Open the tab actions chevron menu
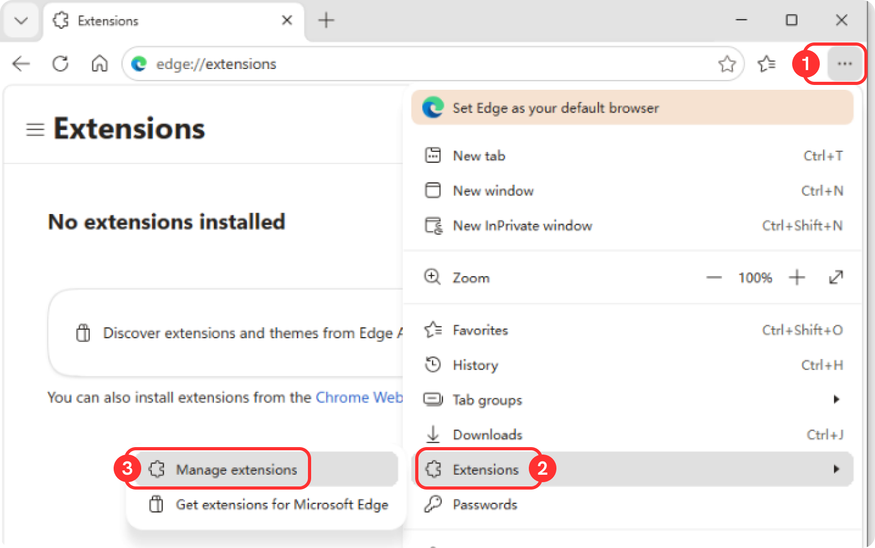The height and width of the screenshot is (548, 875). [21, 21]
